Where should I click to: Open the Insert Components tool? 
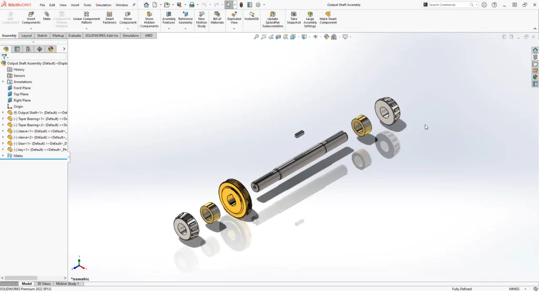31,18
